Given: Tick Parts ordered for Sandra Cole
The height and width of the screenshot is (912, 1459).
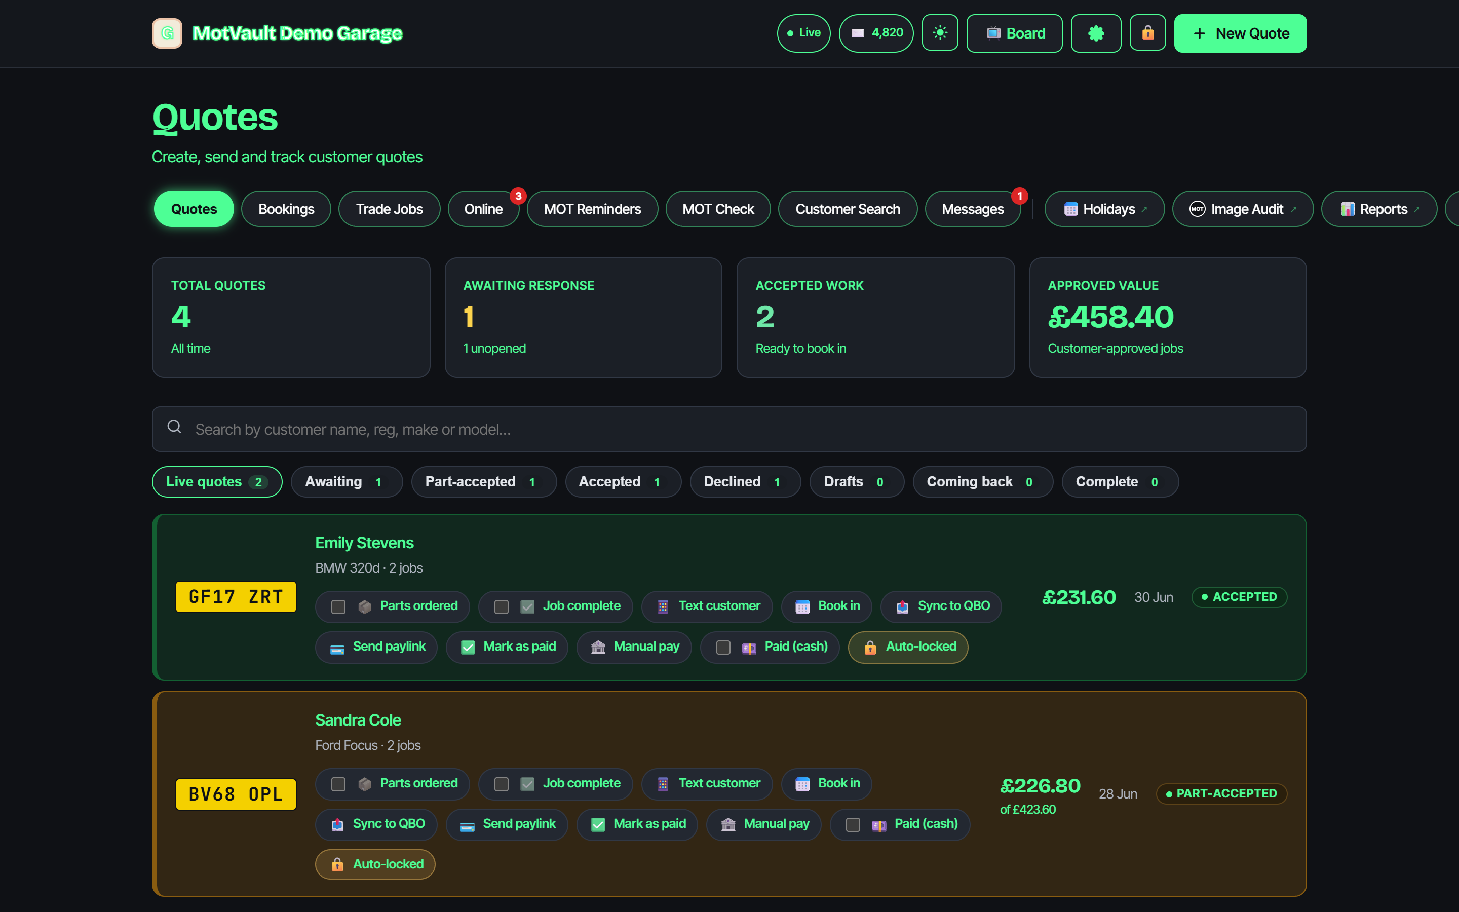Looking at the screenshot, I should (338, 783).
